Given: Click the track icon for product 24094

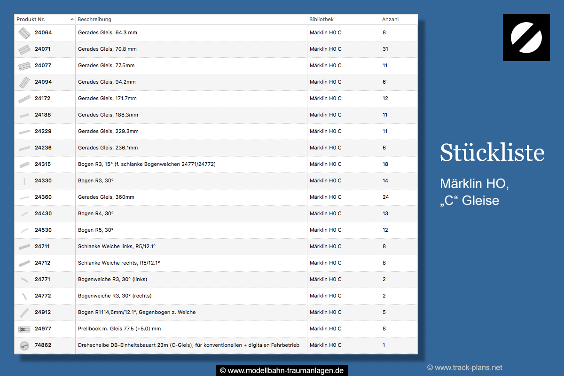Looking at the screenshot, I should 24,82.
